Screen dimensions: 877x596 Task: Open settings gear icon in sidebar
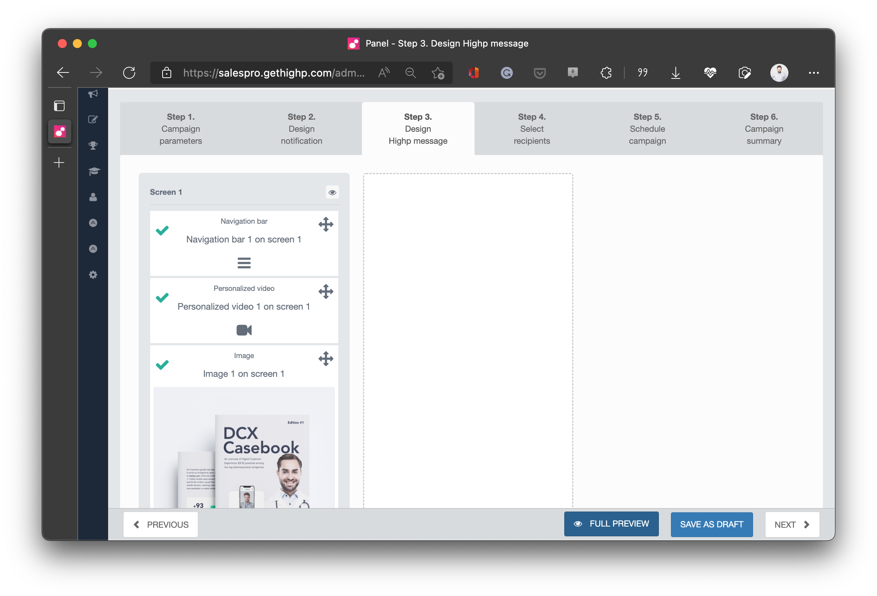click(93, 275)
